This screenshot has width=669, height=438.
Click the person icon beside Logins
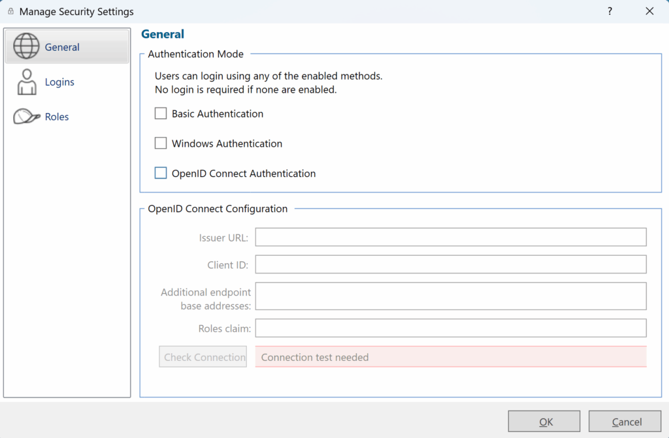click(26, 81)
